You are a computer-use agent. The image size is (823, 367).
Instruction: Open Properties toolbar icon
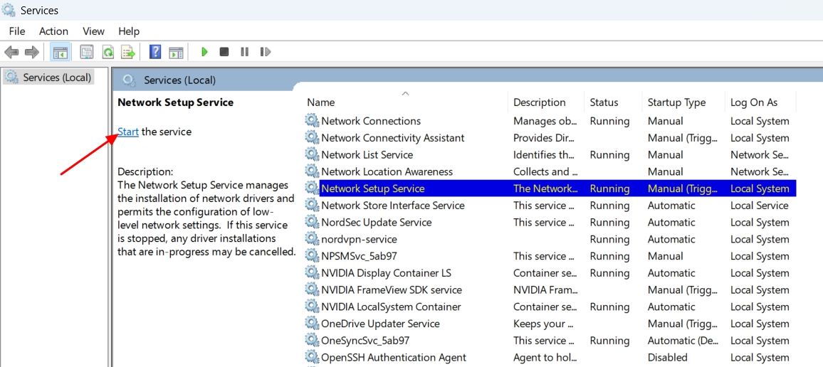coord(87,52)
